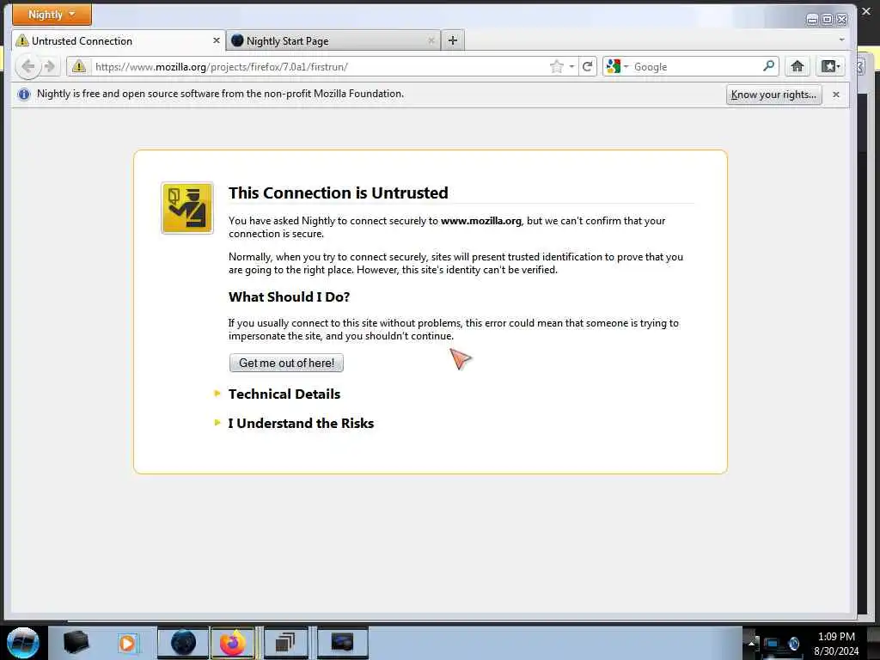The image size is (880, 660).
Task: Click the search magnifier icon
Action: (768, 66)
